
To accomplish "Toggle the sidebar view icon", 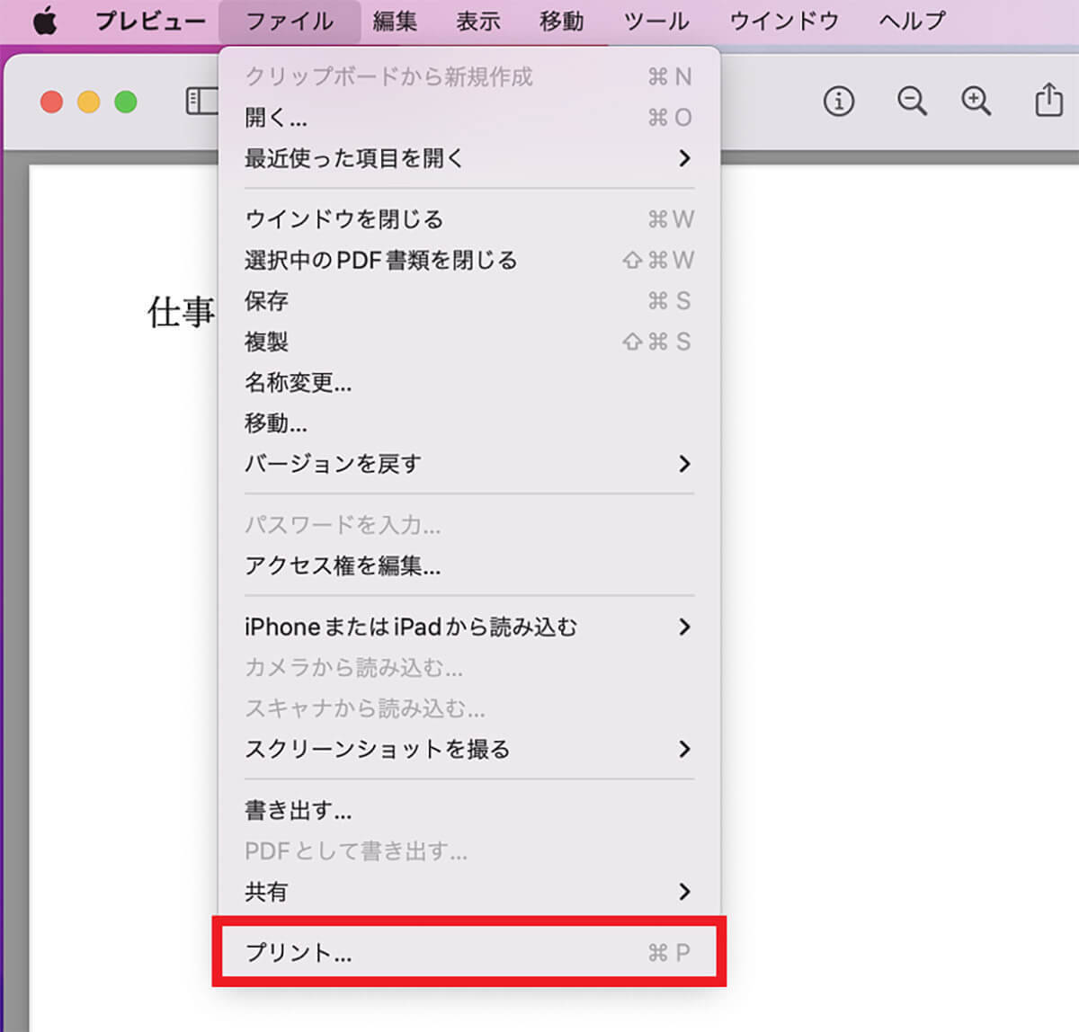I will tap(201, 102).
